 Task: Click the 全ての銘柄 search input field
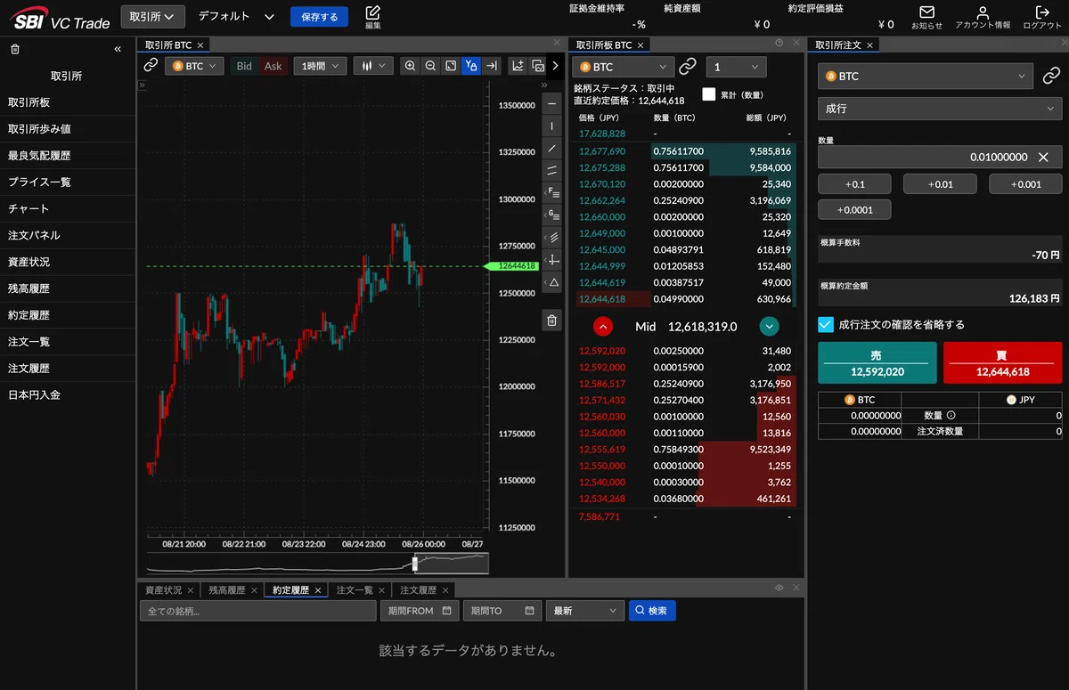[258, 611]
